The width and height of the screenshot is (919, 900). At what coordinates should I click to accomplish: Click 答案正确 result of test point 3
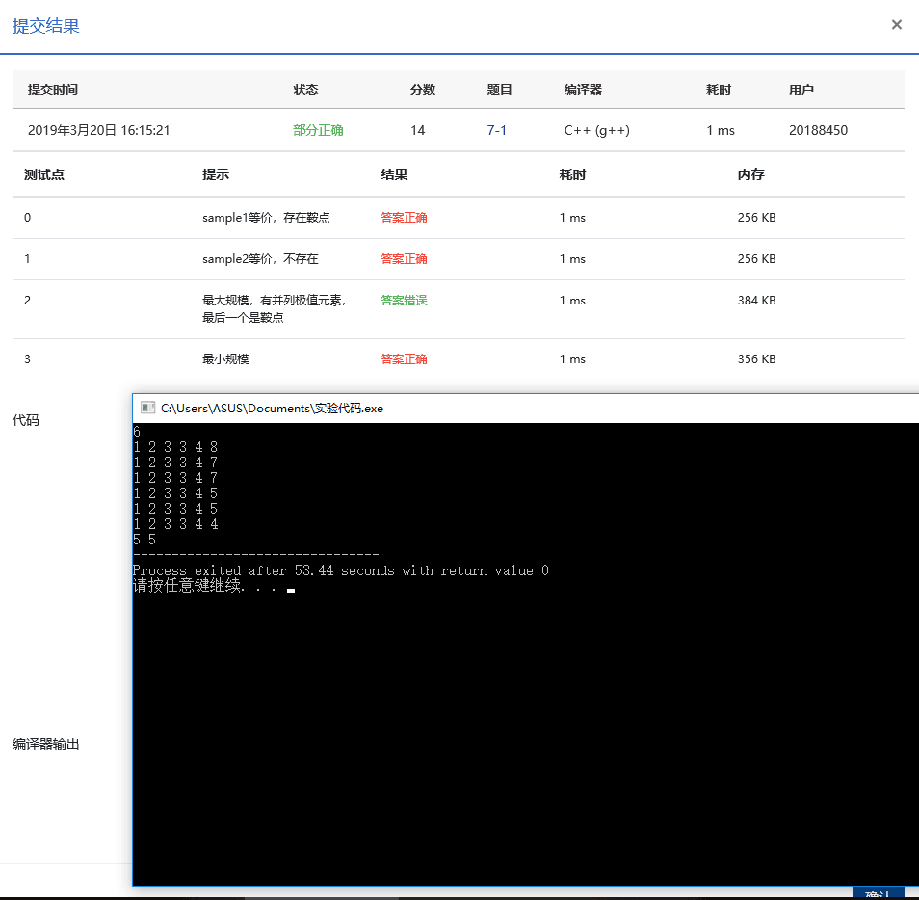coord(404,358)
